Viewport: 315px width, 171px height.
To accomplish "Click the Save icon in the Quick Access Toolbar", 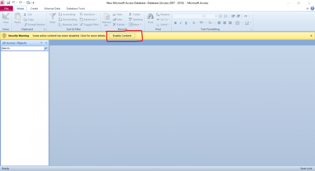I will tap(8, 3).
